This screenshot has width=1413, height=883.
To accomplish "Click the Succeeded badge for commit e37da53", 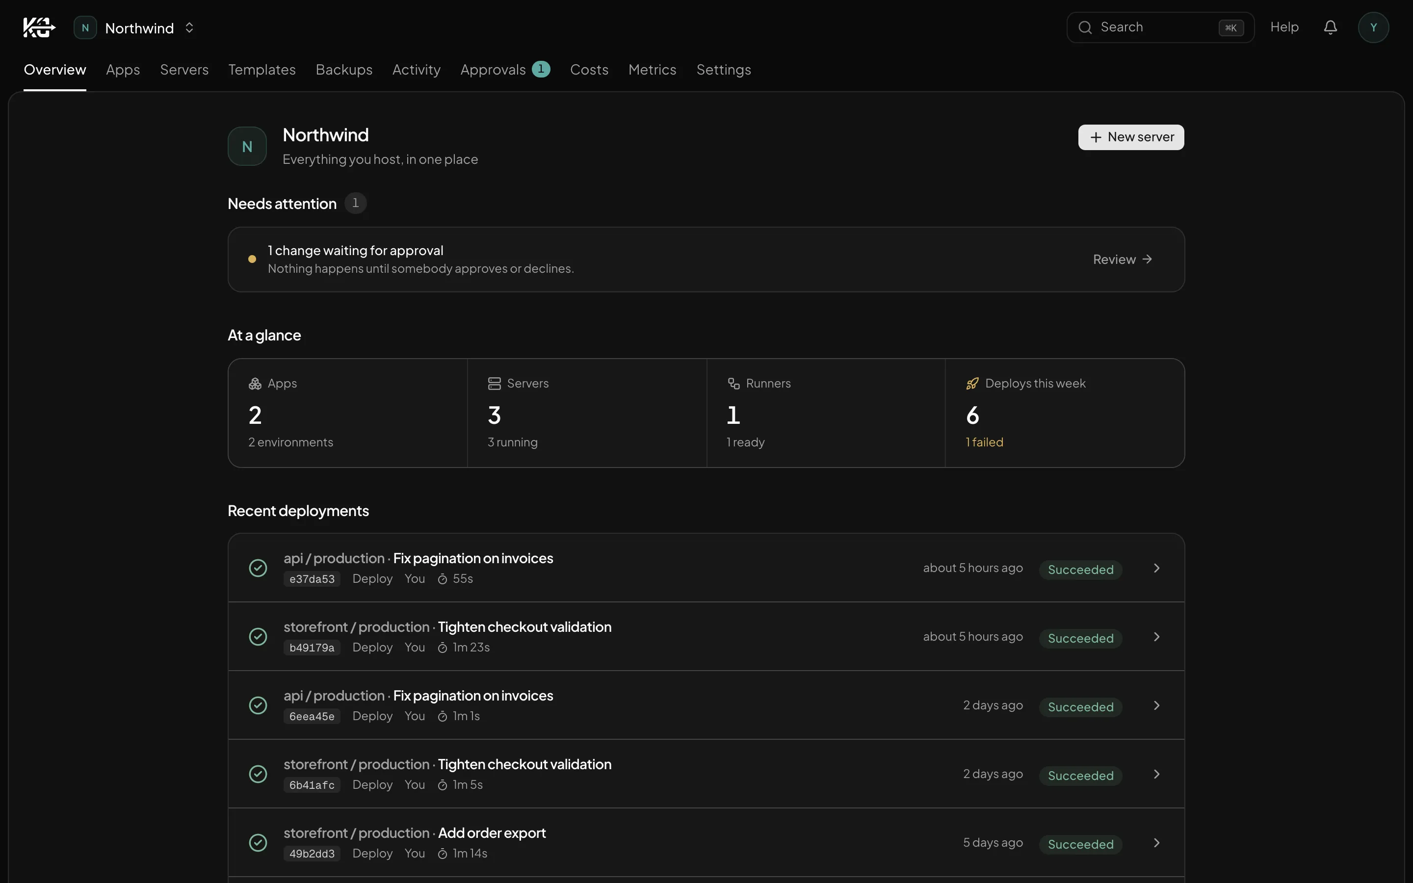I will [1080, 570].
